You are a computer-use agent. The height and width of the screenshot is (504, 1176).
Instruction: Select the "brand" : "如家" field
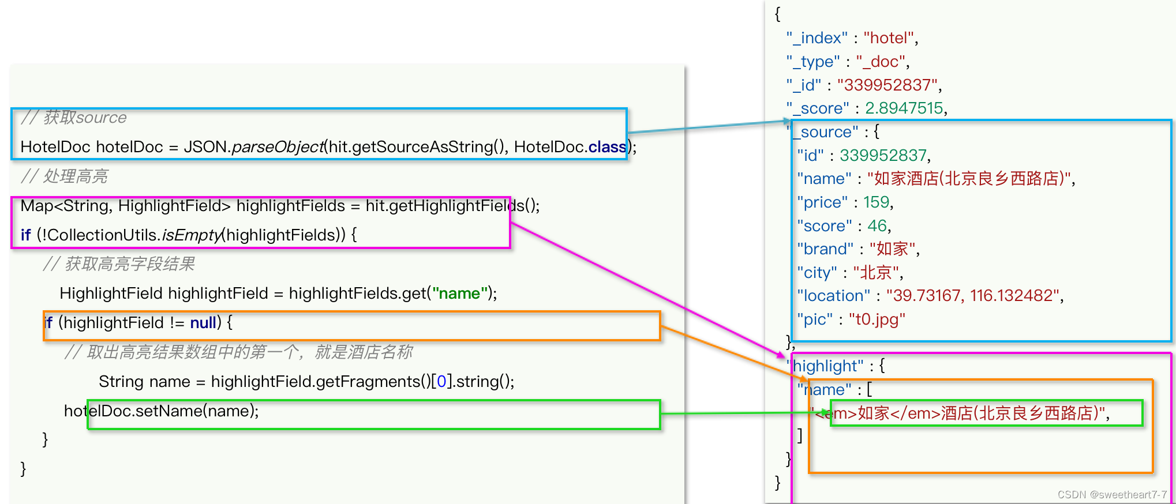(858, 249)
